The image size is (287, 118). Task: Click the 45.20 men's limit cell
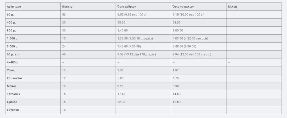(121, 22)
